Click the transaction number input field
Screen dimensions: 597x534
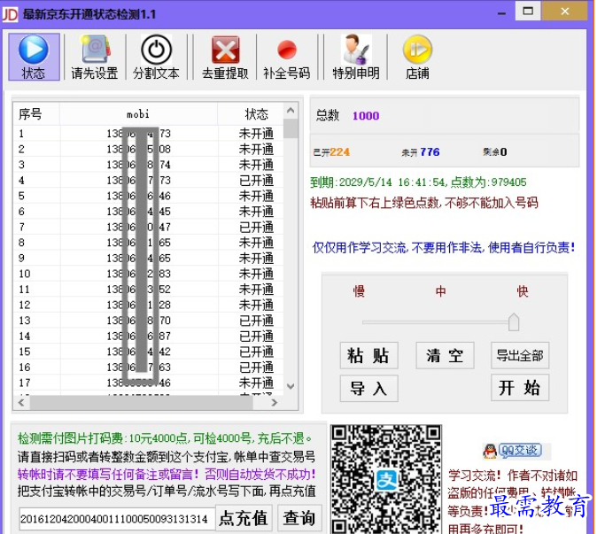(x=117, y=519)
